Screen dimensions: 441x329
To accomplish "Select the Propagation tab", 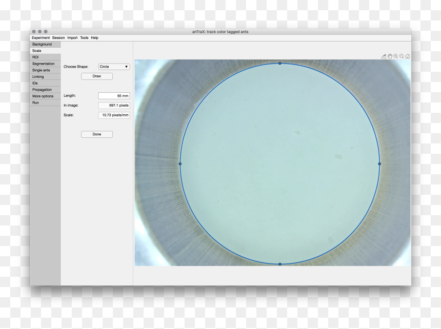I will pos(45,90).
